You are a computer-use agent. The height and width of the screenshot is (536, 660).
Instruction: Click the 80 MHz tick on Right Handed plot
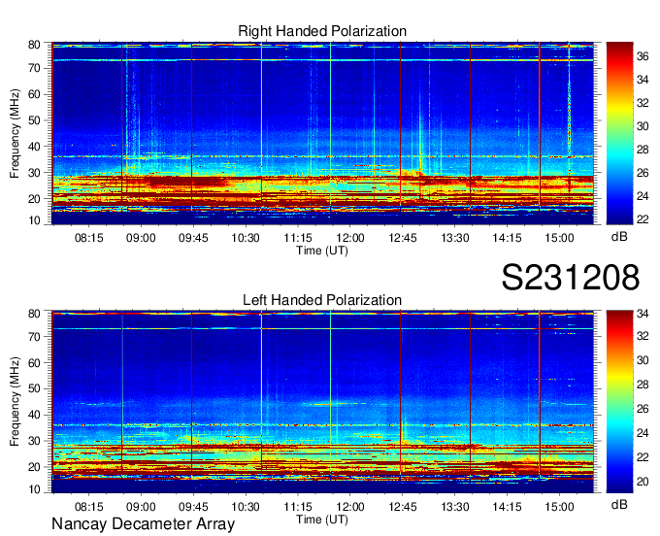34,45
